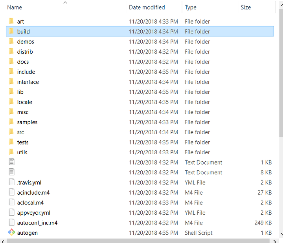283x243 pixels.
Task: Click the horizontal scrollbar right arrow
Action: (x=275, y=241)
